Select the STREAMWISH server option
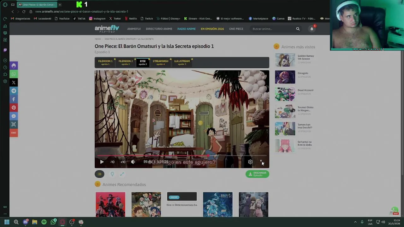This screenshot has width=404, height=227. [160, 62]
